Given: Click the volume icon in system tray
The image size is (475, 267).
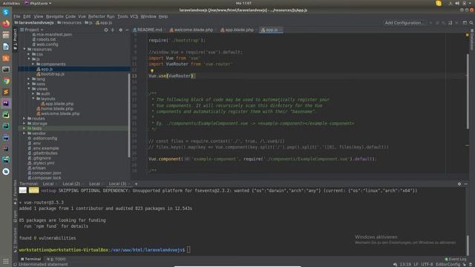Looking at the screenshot, I should 457,3.
